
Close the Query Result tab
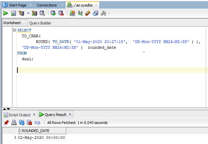coord(70,114)
